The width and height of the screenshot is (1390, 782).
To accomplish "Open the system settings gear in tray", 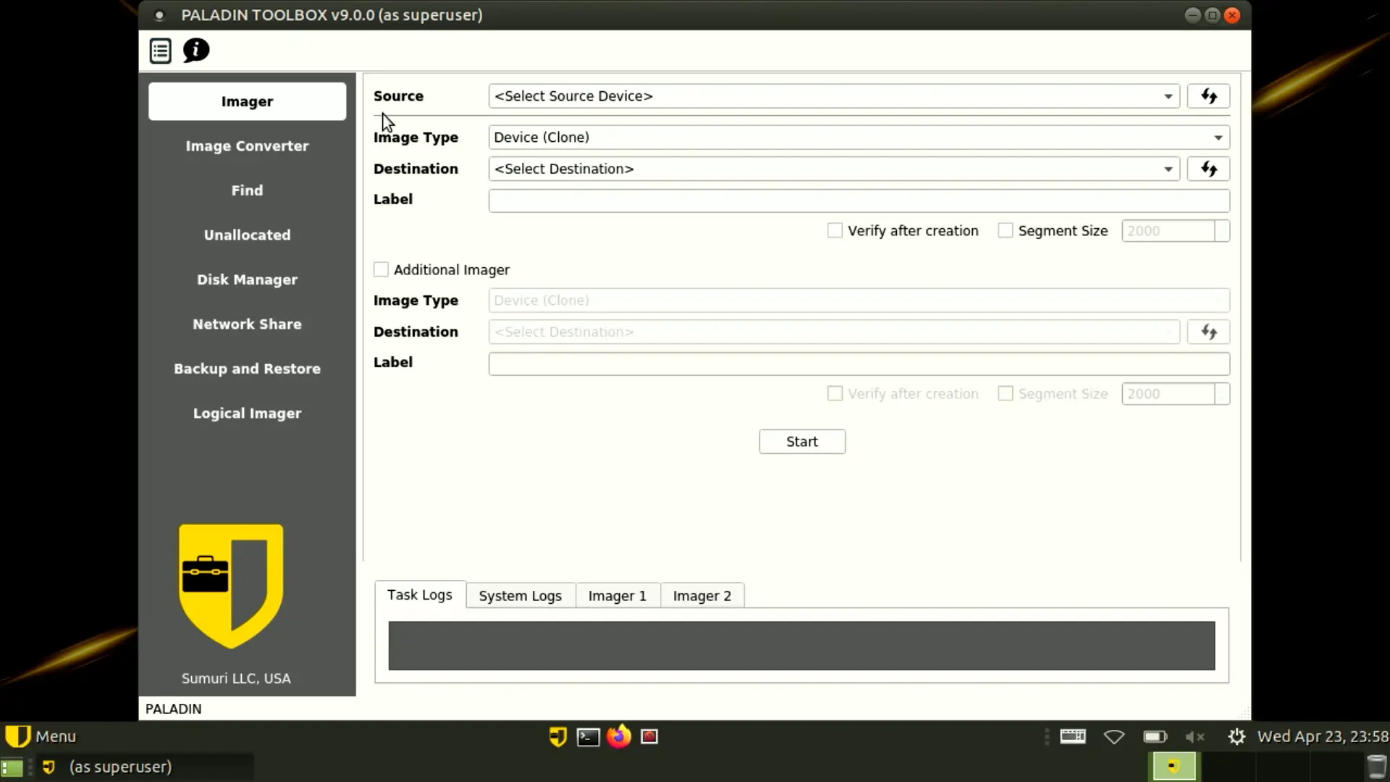I will [x=1237, y=737].
